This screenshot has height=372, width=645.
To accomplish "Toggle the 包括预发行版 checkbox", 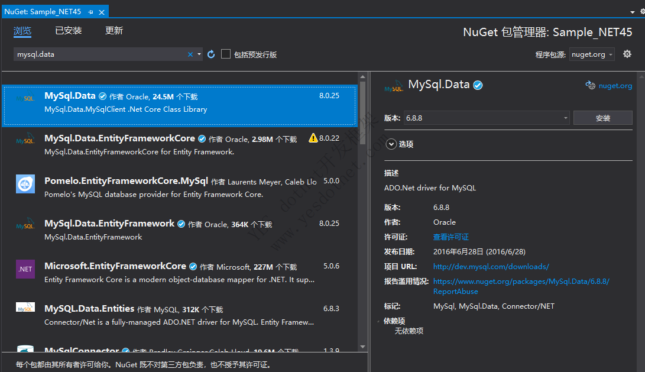I will (x=226, y=54).
